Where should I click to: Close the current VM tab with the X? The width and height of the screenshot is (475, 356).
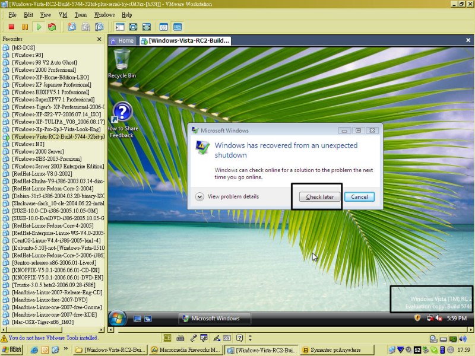point(468,40)
